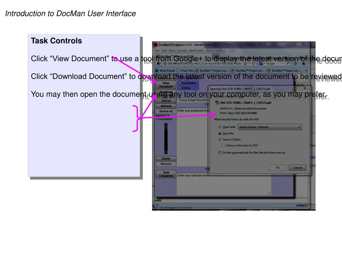
Task: Click the Firefox logo in the title bar
Action: pyautogui.click(x=155, y=45)
